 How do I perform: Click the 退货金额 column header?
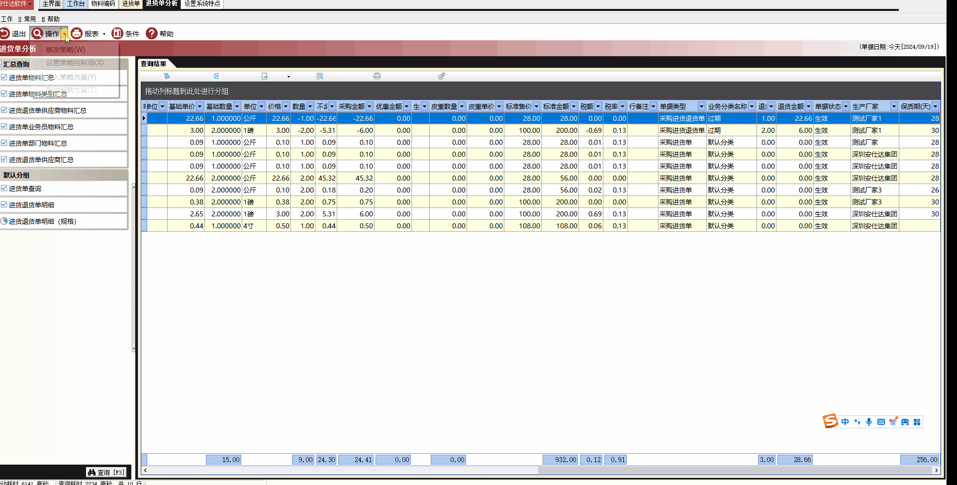tap(790, 106)
